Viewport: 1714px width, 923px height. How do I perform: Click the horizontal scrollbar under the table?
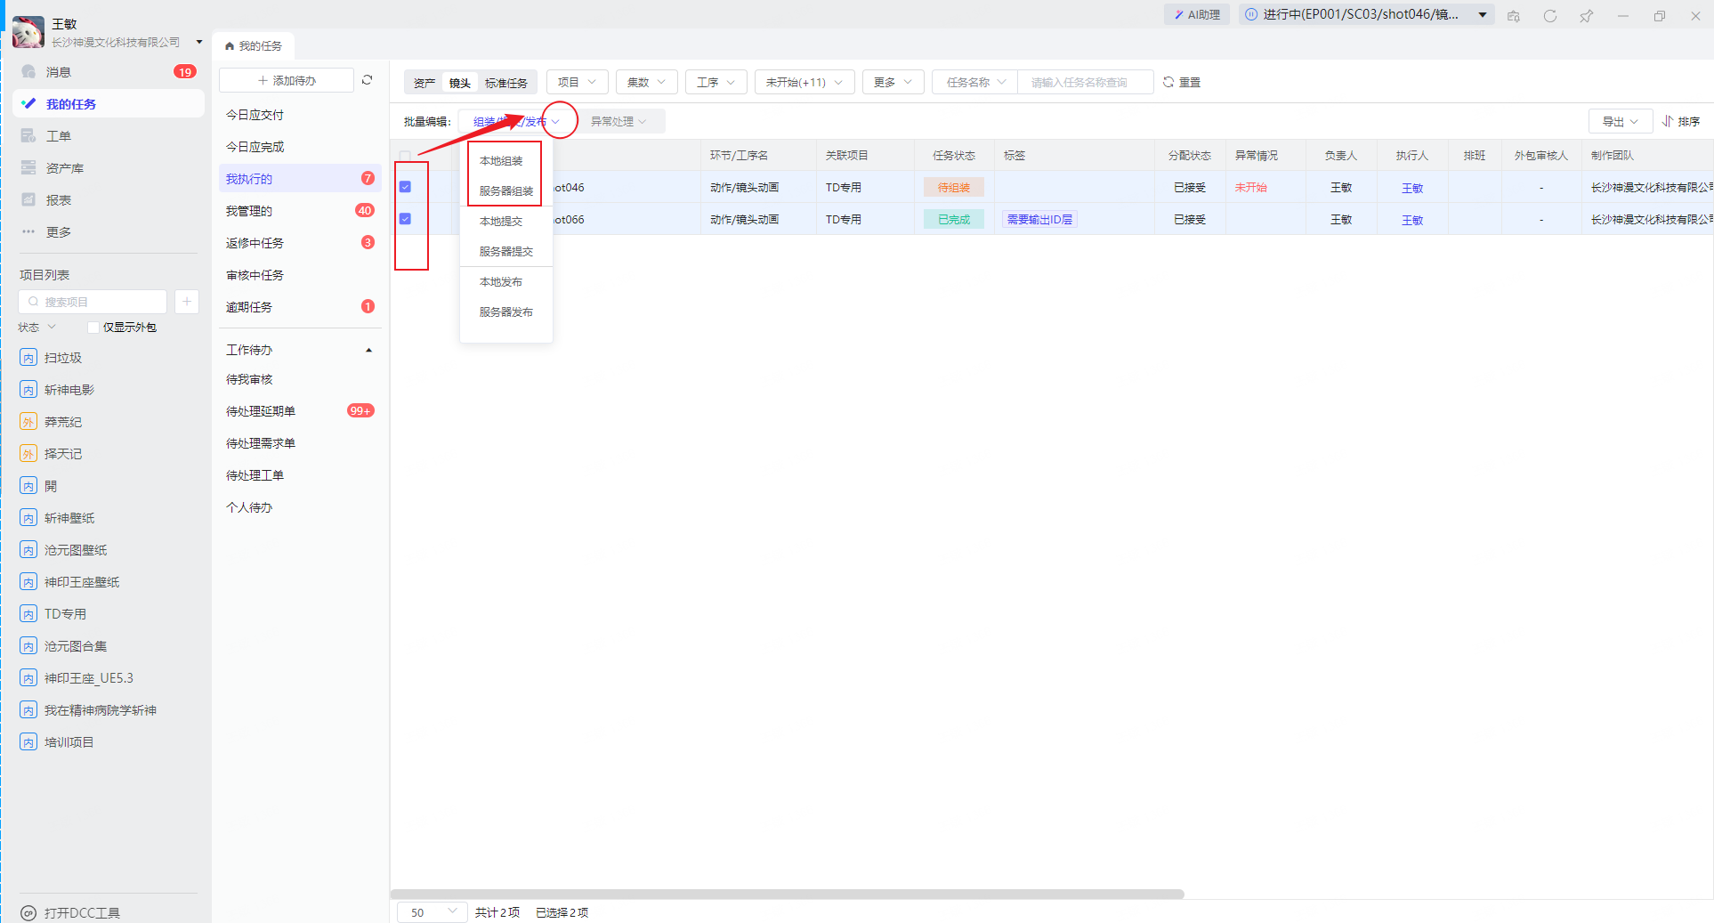point(788,894)
